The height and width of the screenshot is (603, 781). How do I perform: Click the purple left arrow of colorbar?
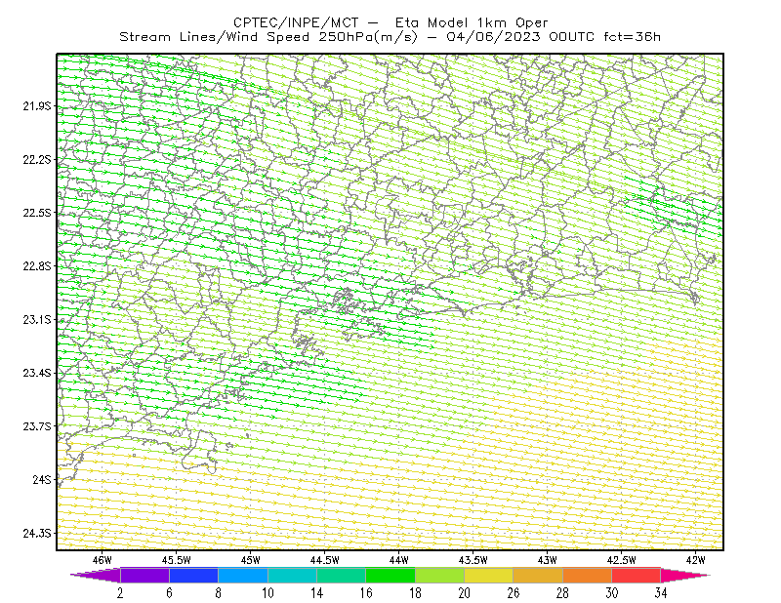pyautogui.click(x=95, y=575)
